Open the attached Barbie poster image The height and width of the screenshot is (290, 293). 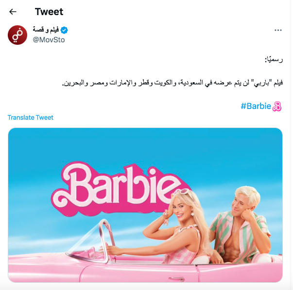145,205
